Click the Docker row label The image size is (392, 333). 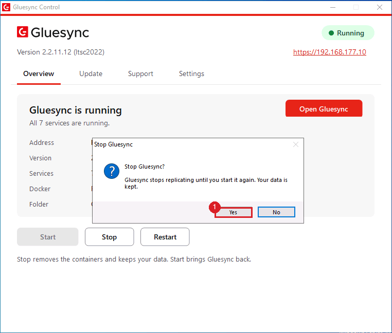[40, 189]
